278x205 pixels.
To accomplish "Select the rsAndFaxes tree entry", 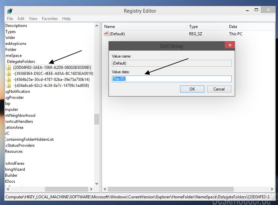I will coord(15,163).
